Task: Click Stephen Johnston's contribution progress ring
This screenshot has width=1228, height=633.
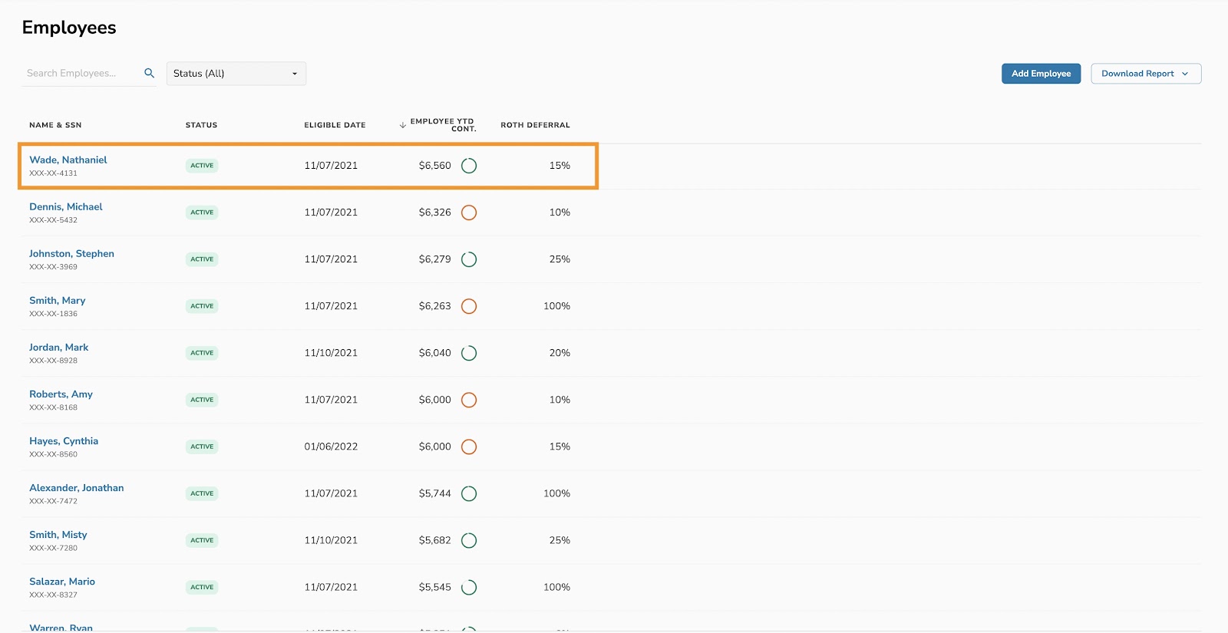Action: pos(469,259)
